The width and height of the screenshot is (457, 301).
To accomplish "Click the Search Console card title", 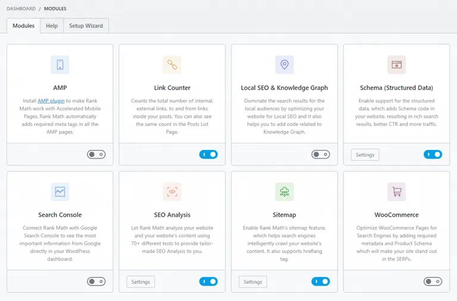I will pos(60,215).
